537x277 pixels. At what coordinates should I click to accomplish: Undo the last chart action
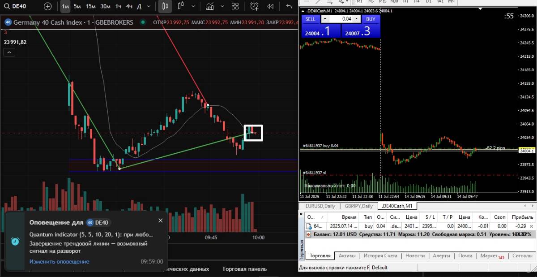(289, 6)
